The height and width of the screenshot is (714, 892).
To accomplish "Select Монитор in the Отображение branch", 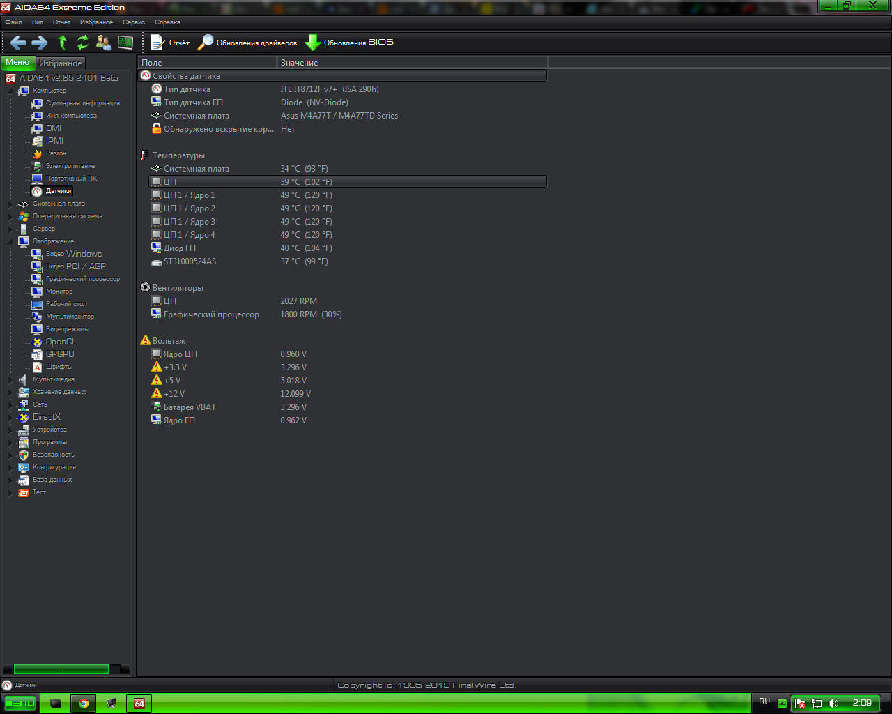I will click(x=59, y=291).
